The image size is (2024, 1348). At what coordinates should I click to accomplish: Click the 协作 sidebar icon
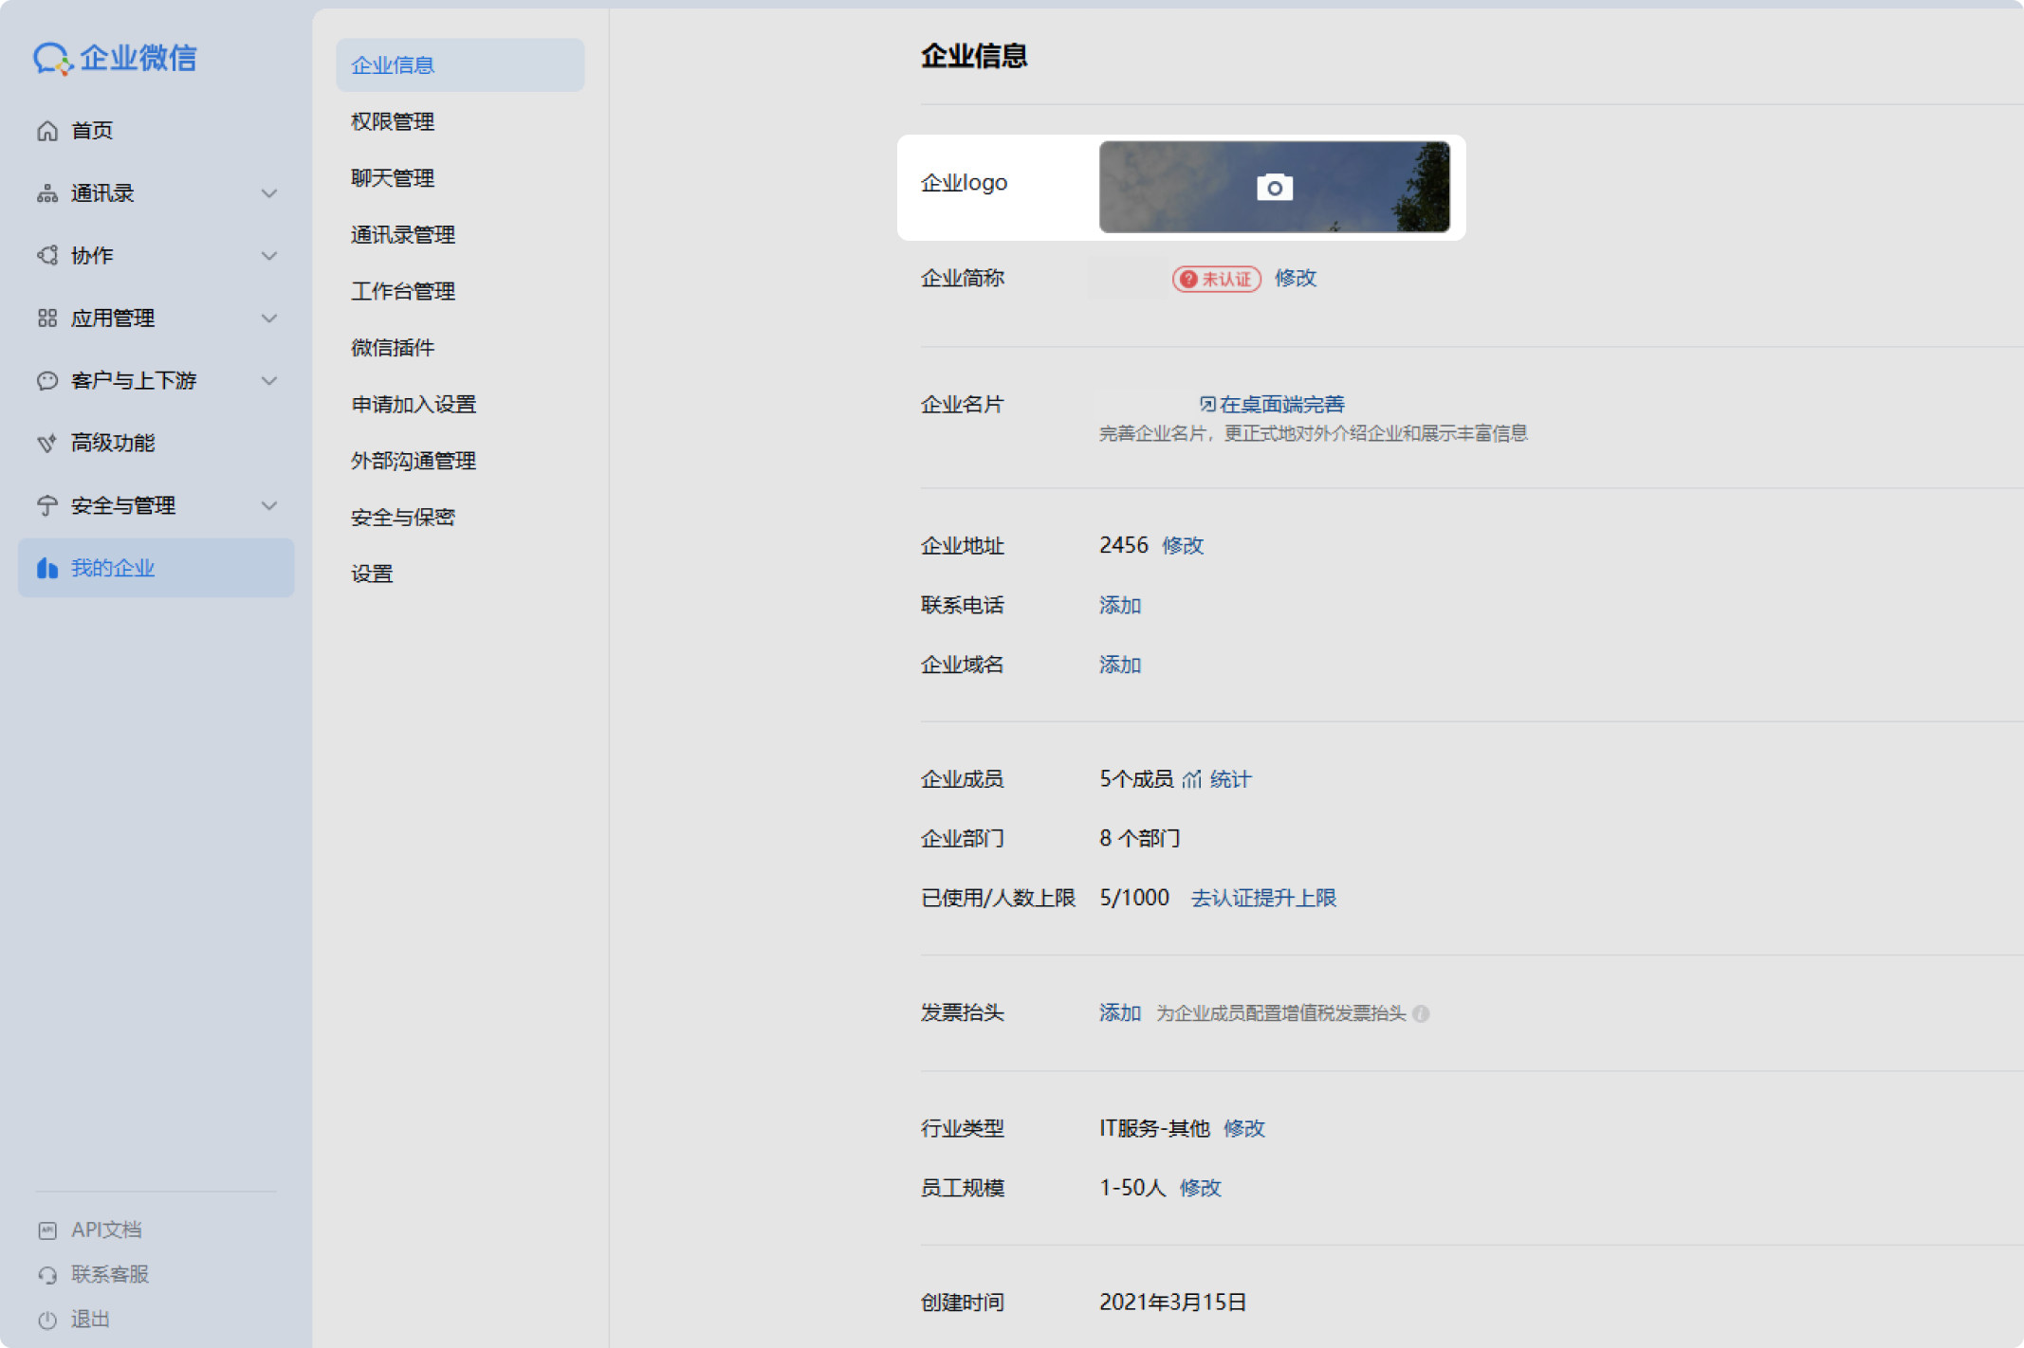pos(47,256)
